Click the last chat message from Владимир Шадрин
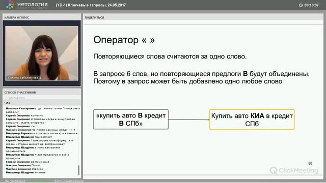 coord(25,172)
